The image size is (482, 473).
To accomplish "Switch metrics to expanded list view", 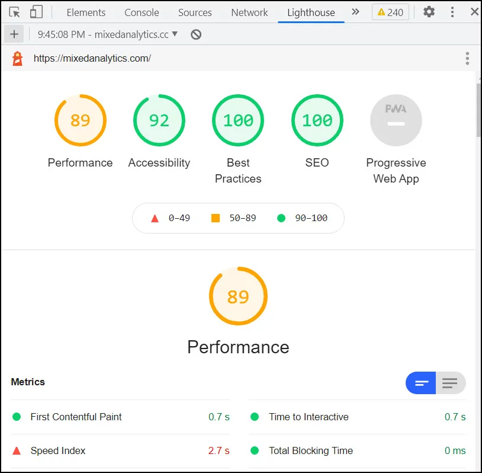I will (450, 383).
